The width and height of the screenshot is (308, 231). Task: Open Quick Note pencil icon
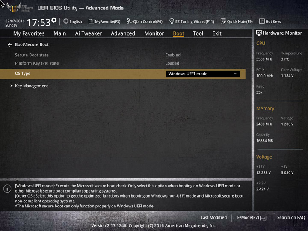[x=223, y=21]
